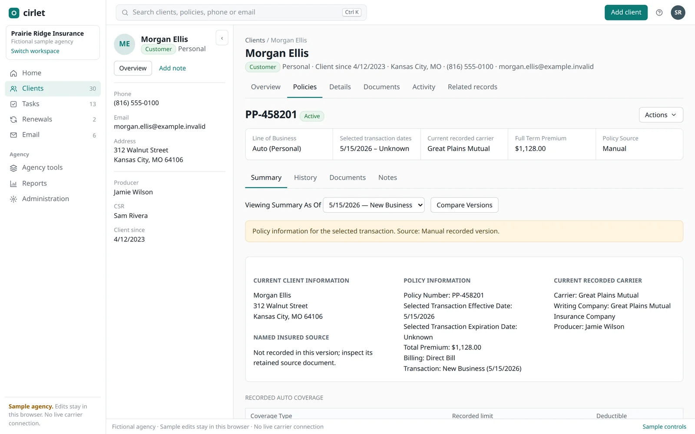Switch to the Details tab
Image resolution: width=695 pixels, height=434 pixels.
340,87
